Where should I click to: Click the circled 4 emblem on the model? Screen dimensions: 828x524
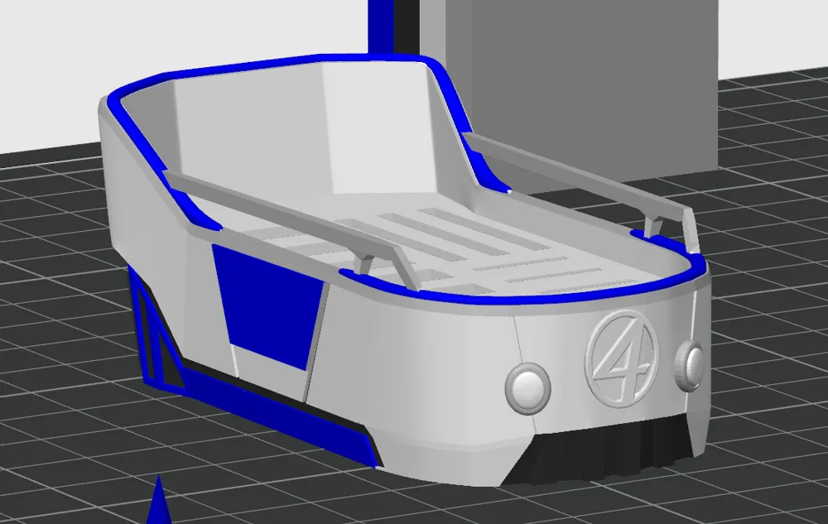(623, 358)
